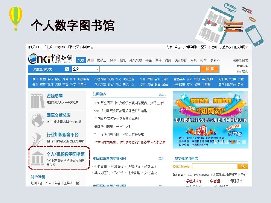
Task: Click the globe icon beside 国际文献总库
Action: pyautogui.click(x=38, y=120)
